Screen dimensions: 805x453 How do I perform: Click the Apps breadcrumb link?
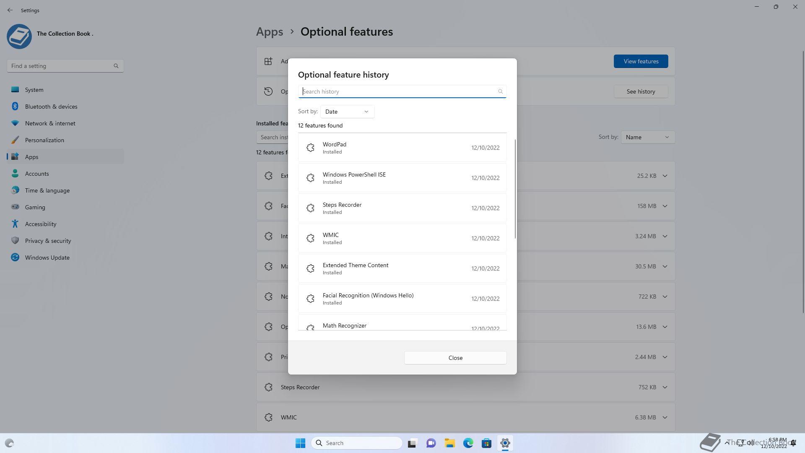tap(270, 32)
